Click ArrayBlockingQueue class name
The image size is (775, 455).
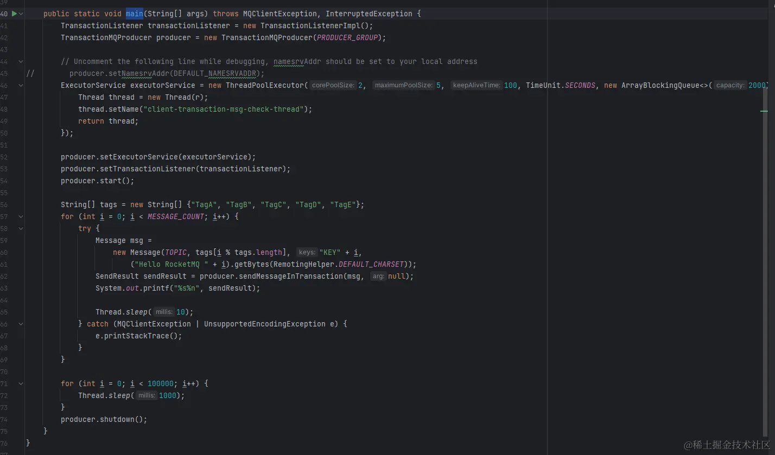click(660, 85)
